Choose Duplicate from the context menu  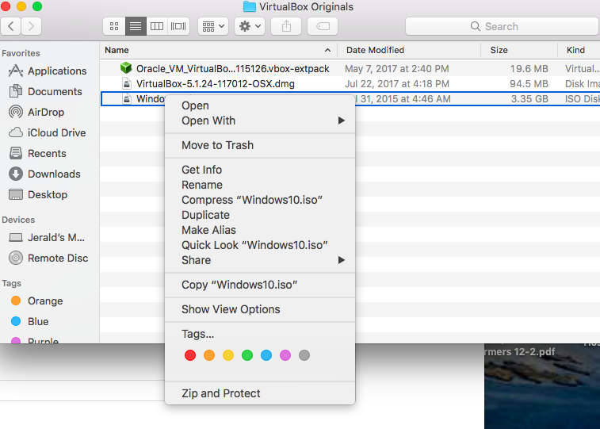pos(260,215)
